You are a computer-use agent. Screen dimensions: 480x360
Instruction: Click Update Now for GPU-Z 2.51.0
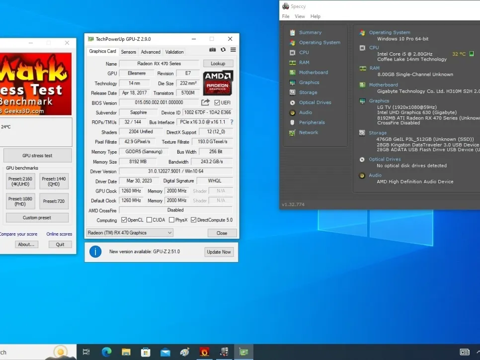(x=219, y=252)
